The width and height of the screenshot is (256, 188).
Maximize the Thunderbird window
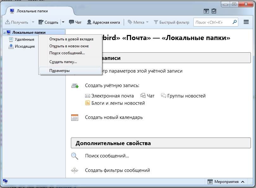pyautogui.click(x=234, y=4)
